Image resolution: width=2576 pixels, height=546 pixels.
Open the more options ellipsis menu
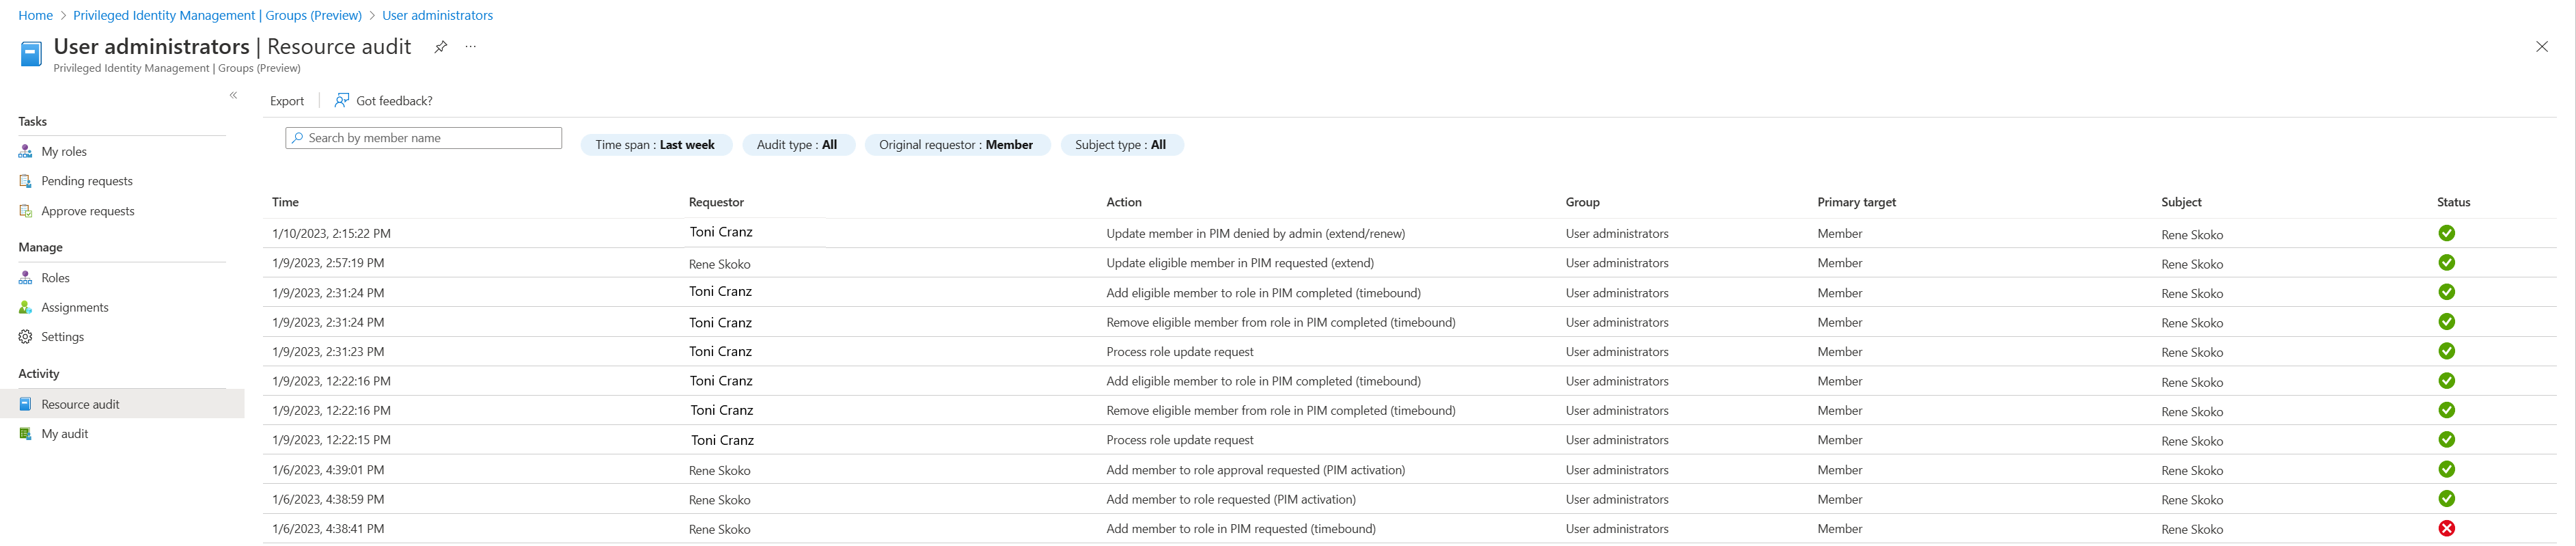pyautogui.click(x=471, y=47)
